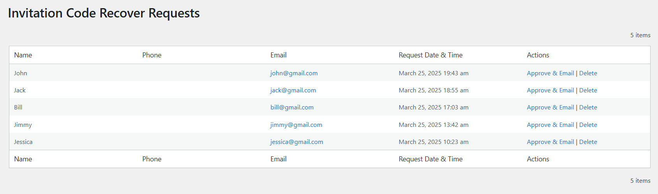Open jessica@gmail.com email link
The image size is (658, 194).
pos(297,142)
